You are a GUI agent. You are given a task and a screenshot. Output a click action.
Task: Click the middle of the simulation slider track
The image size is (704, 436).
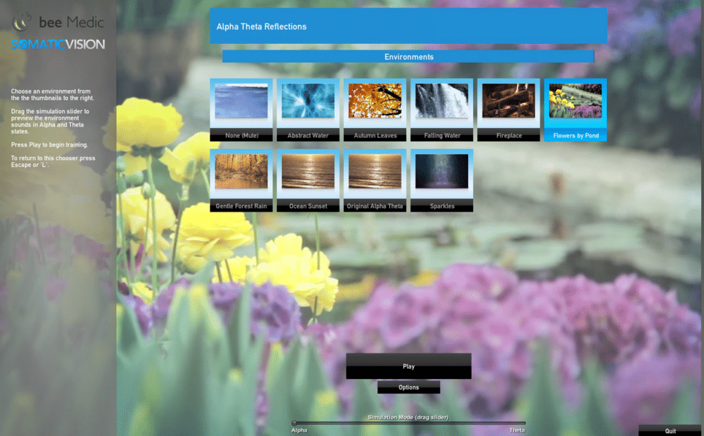coord(410,423)
